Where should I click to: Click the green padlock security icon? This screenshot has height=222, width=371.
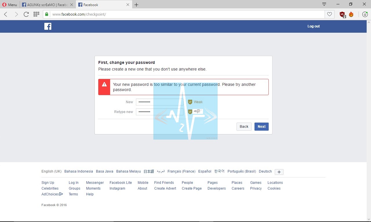pos(47,14)
